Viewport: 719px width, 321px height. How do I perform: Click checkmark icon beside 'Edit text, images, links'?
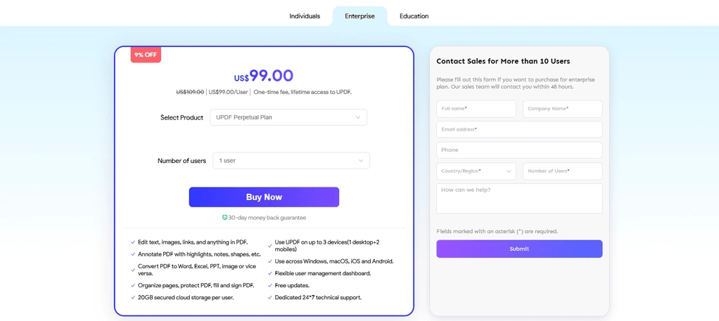[x=133, y=242]
